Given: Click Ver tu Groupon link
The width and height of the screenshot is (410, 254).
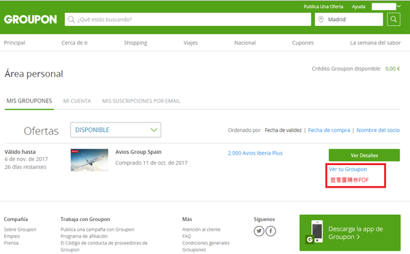Looking at the screenshot, I should tap(348, 169).
